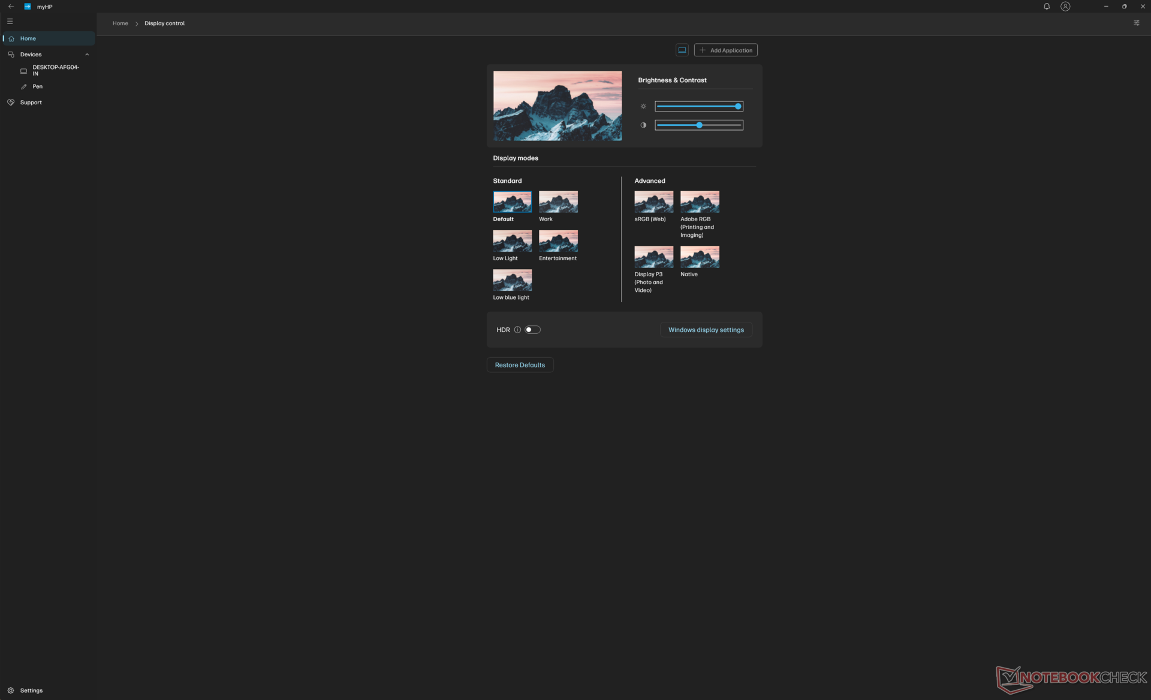Click the top-right filter settings icon
The width and height of the screenshot is (1151, 700).
click(x=1136, y=23)
